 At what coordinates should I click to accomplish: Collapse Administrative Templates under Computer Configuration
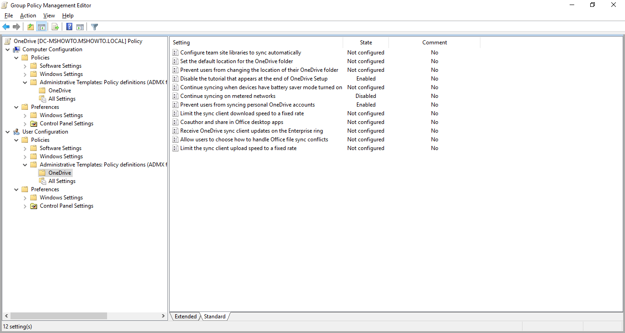point(25,82)
